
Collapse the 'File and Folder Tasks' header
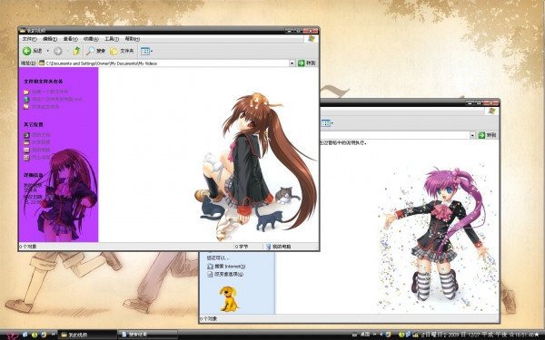pos(44,82)
